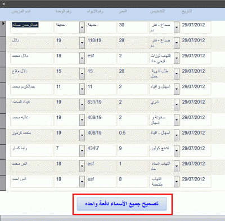The width and height of the screenshot is (225, 221).
Task: Open unit dropdown for دلال ملاح
Action: point(82,73)
